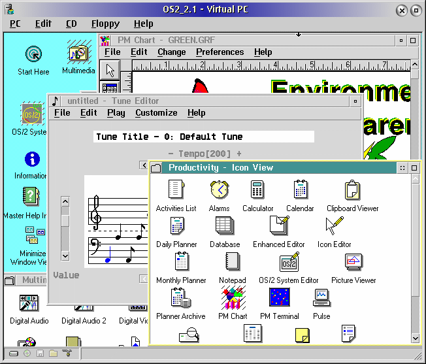The image size is (426, 364).
Task: Click the Productivity window scroll-down arrow
Action: (x=416, y=339)
